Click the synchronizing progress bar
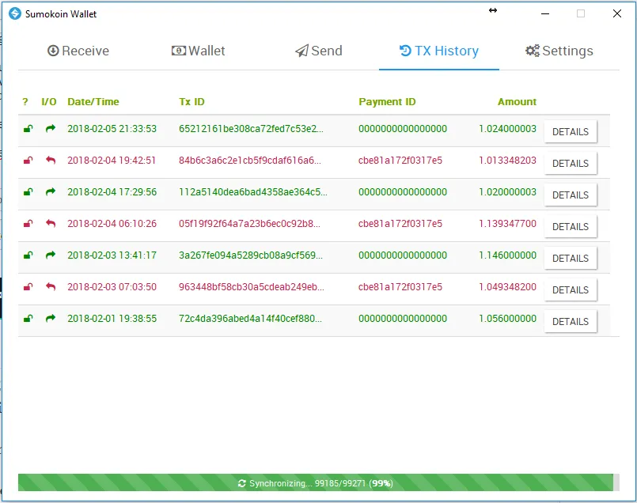This screenshot has width=637, height=503. (x=318, y=482)
